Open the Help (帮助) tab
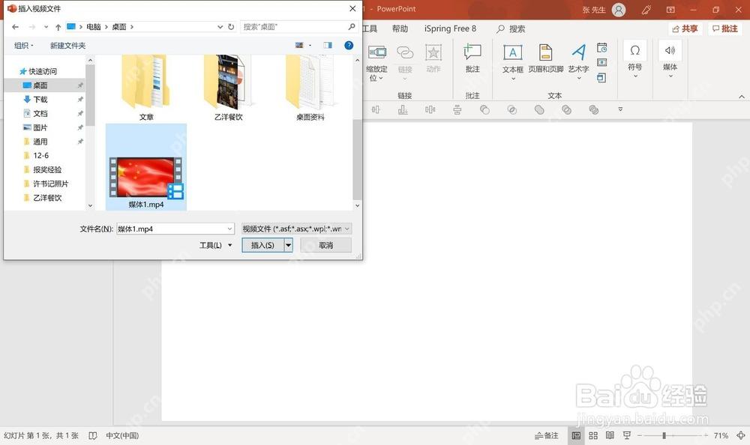Screen dimensions: 750x445 tap(400, 28)
